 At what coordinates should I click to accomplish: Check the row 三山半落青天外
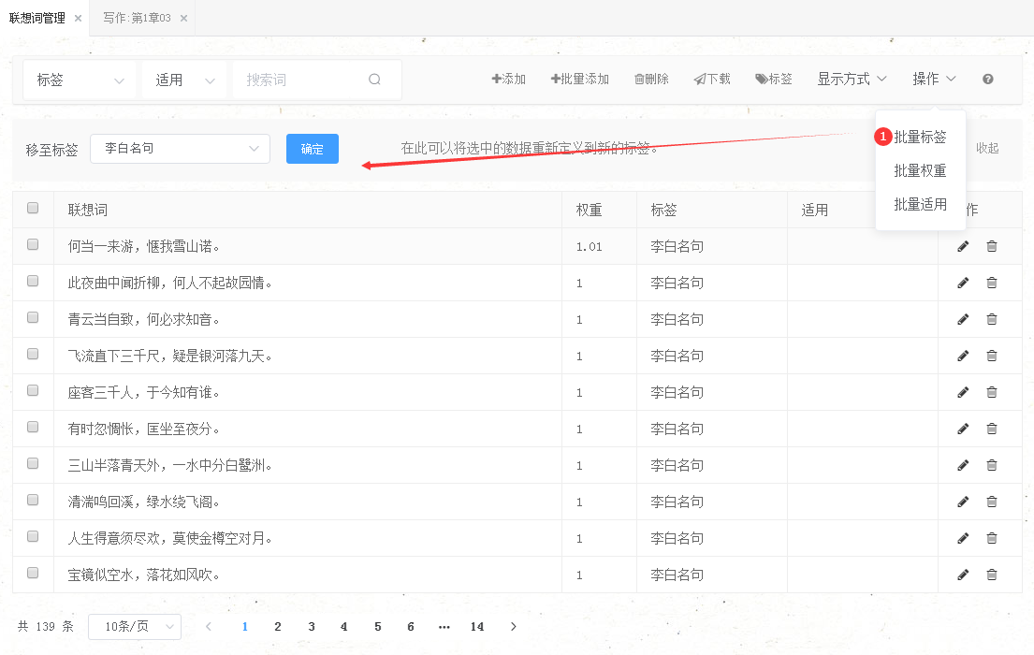(x=33, y=463)
